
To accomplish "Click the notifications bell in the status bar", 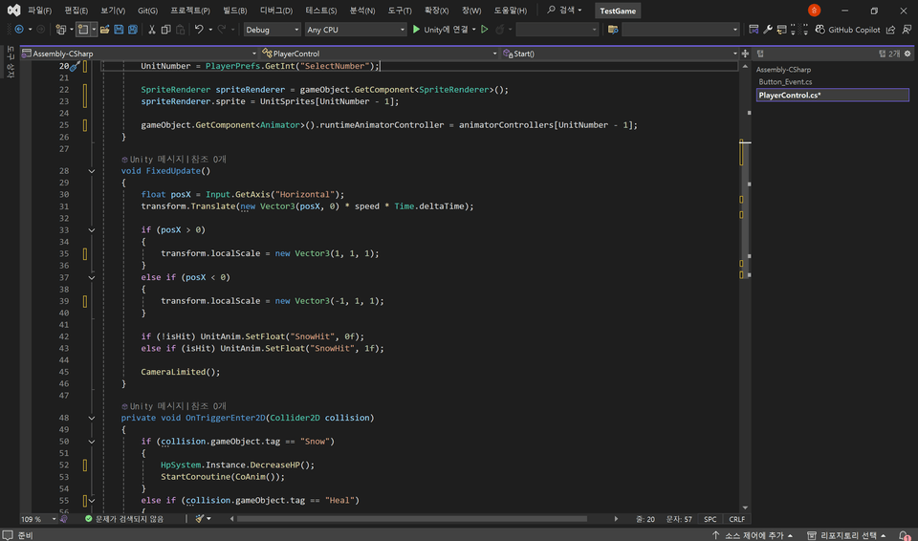I will pos(906,535).
